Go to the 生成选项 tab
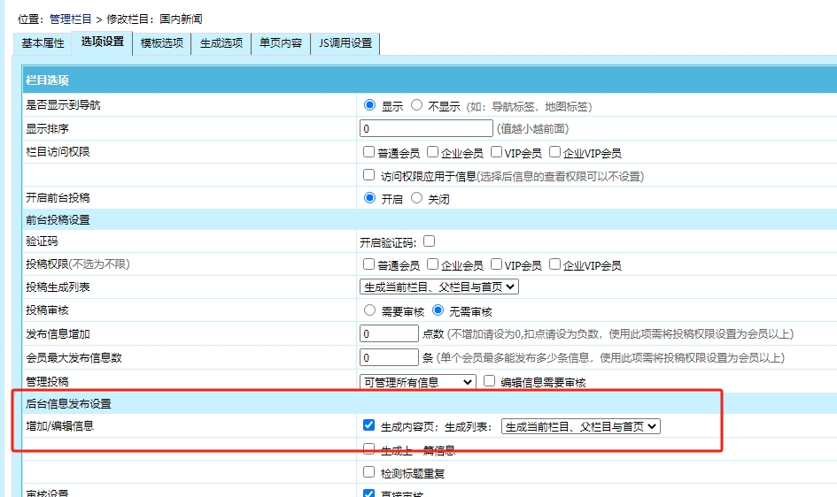The width and height of the screenshot is (837, 497). click(221, 43)
